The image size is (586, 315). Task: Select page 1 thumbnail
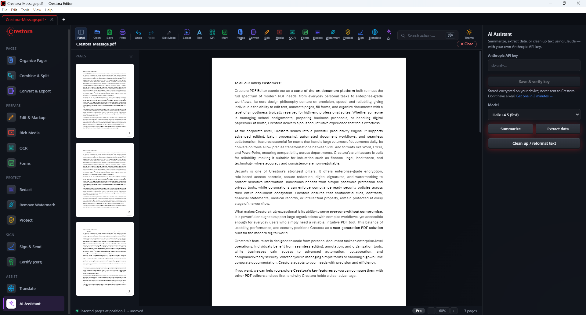[105, 101]
